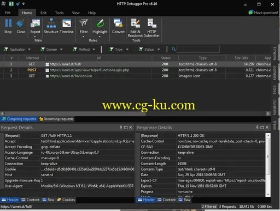This screenshot has height=211, width=280.
Task: Open the Timeline side panel tab
Action: click(x=275, y=53)
